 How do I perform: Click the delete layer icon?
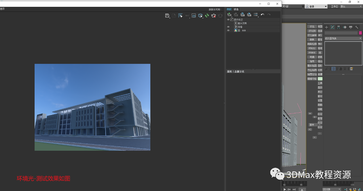point(236,14)
